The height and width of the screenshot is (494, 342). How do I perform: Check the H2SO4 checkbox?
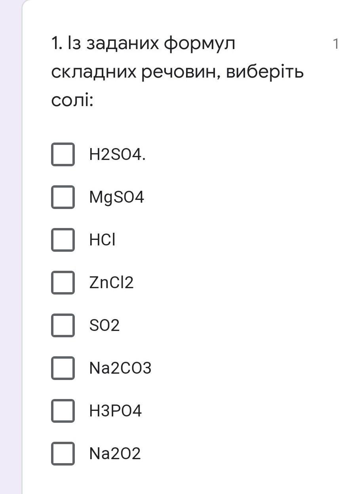point(63,154)
